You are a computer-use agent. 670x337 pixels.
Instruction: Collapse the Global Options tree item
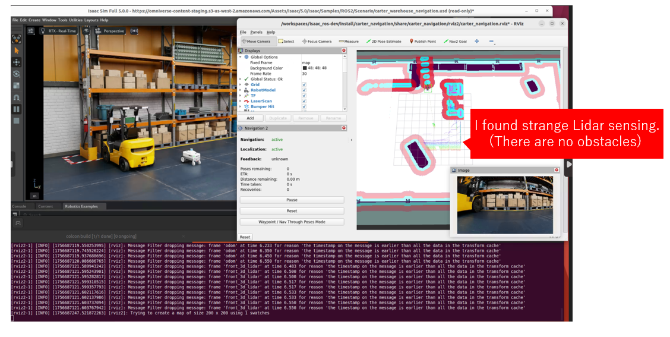[240, 57]
